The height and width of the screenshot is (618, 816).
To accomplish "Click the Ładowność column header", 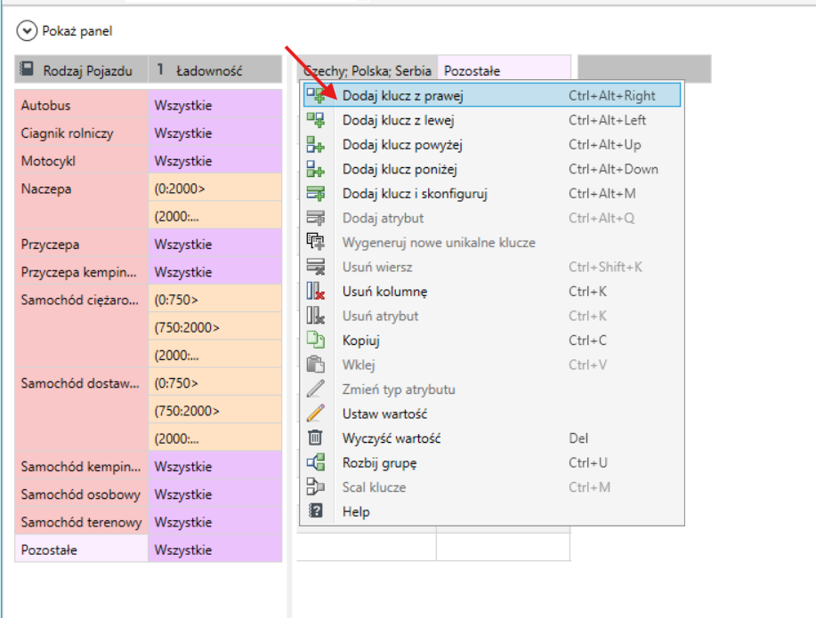I will click(215, 69).
